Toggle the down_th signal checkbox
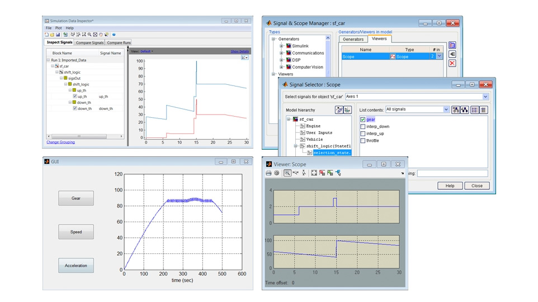Screen dimensions: 538x302 [74, 109]
